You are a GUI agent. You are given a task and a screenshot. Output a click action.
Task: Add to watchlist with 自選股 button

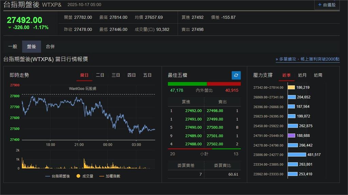327,5
